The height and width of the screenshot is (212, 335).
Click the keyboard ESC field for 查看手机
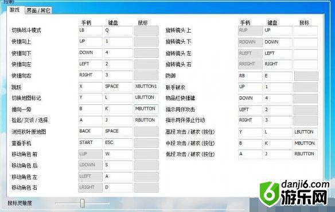pyautogui.click(x=118, y=143)
